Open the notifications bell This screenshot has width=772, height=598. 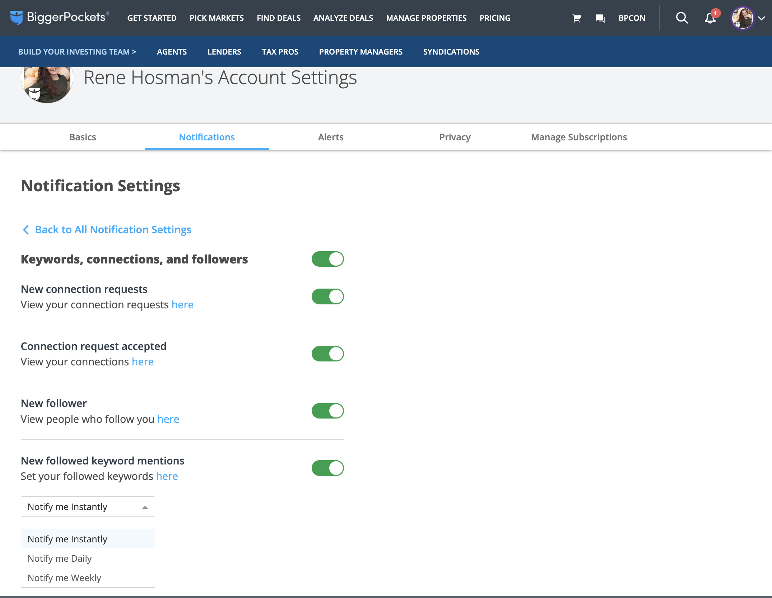[710, 18]
